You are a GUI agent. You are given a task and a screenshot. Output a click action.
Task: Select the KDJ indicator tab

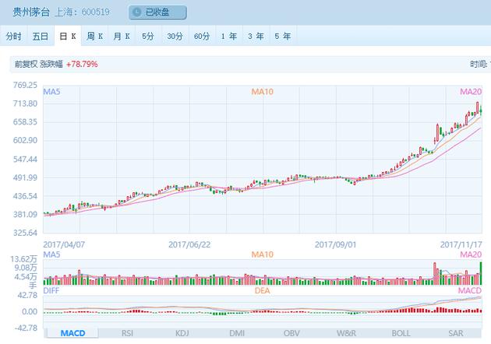182,333
